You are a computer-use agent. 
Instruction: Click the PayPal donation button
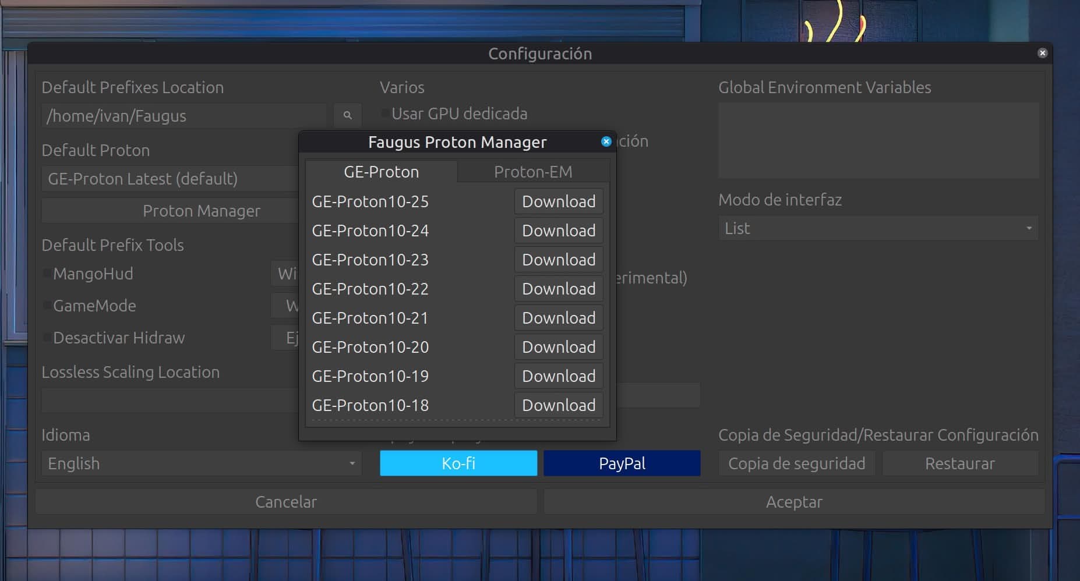(622, 463)
